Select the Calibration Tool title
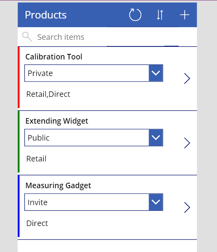This screenshot has width=217, height=252. 54,57
